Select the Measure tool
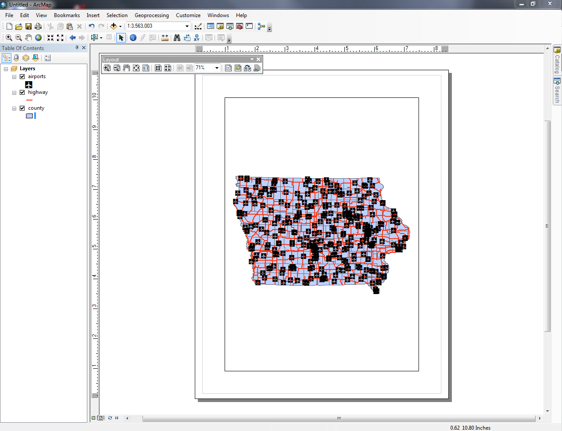Viewport: 562px width, 431px height. pos(165,38)
